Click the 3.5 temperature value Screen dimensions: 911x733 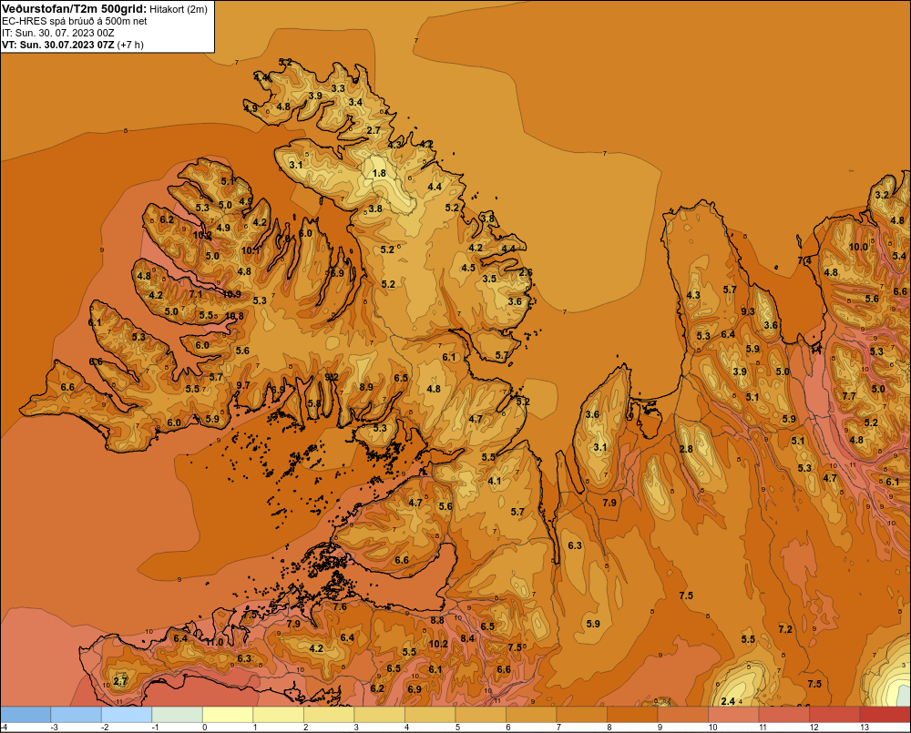point(490,279)
